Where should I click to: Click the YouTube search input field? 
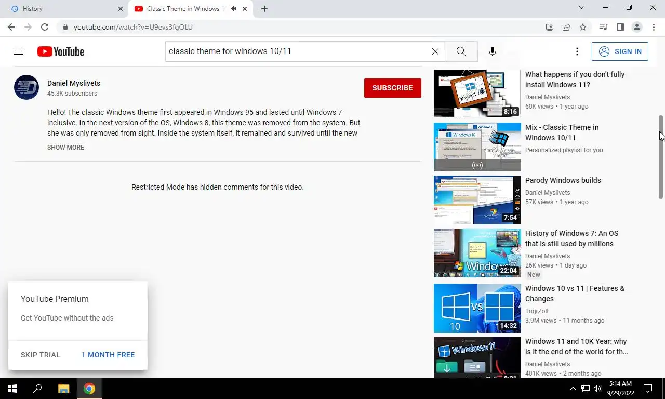(x=297, y=51)
